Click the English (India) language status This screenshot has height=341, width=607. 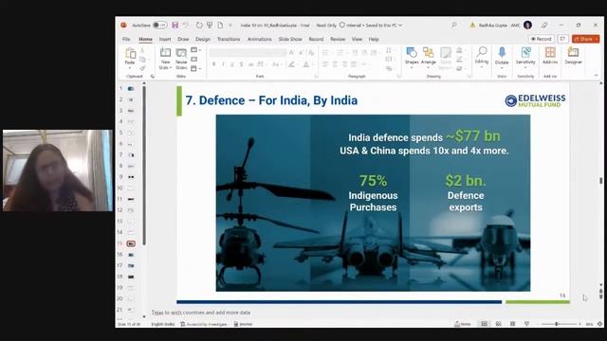[x=163, y=324]
